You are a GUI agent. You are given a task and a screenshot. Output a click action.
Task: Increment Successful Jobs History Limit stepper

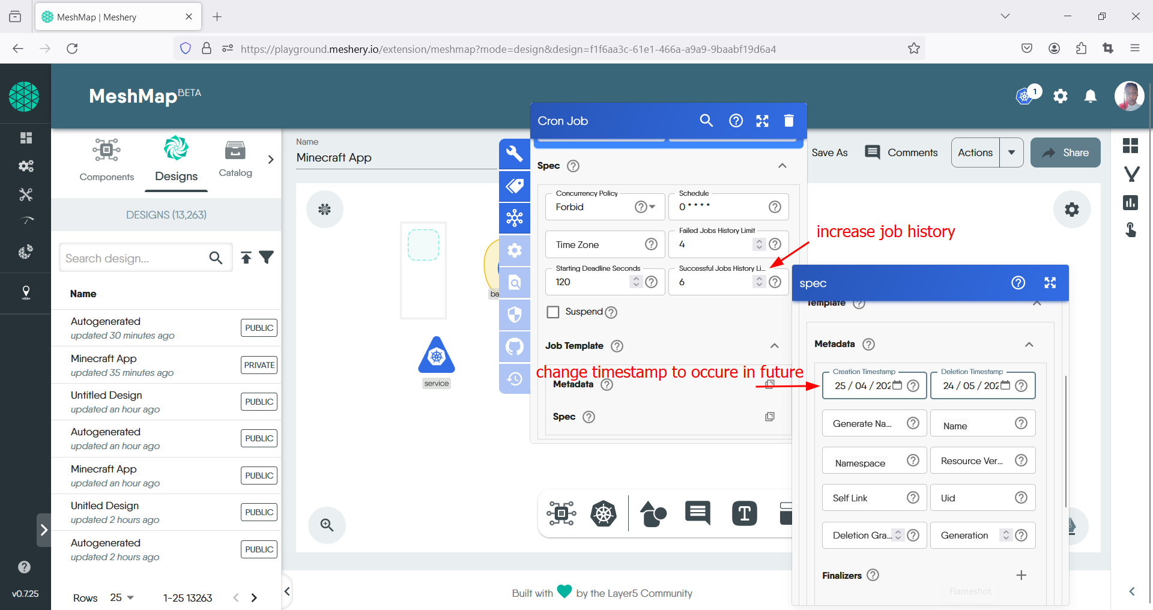759,279
